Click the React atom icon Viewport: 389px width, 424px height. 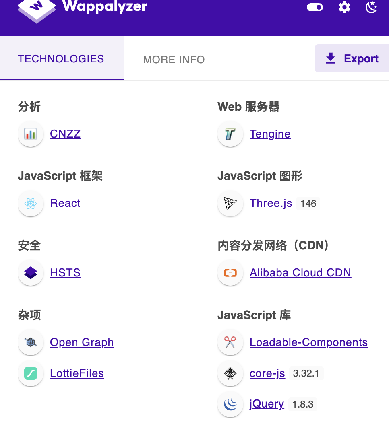[x=31, y=204]
